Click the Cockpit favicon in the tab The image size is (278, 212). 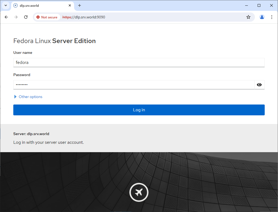15,5
